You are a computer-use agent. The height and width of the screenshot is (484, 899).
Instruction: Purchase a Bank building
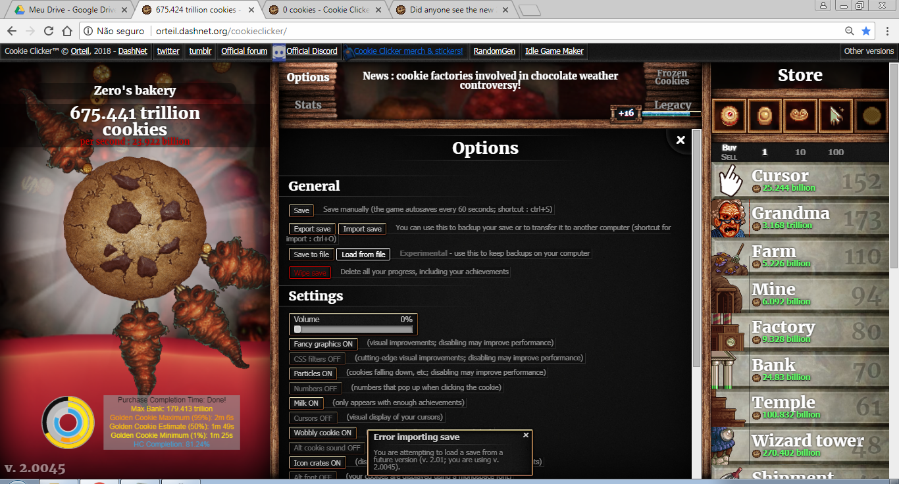[x=799, y=370]
